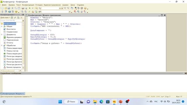Open the Администрирование menu
The height and width of the screenshot is (105, 187).
pyautogui.click(x=52, y=5)
